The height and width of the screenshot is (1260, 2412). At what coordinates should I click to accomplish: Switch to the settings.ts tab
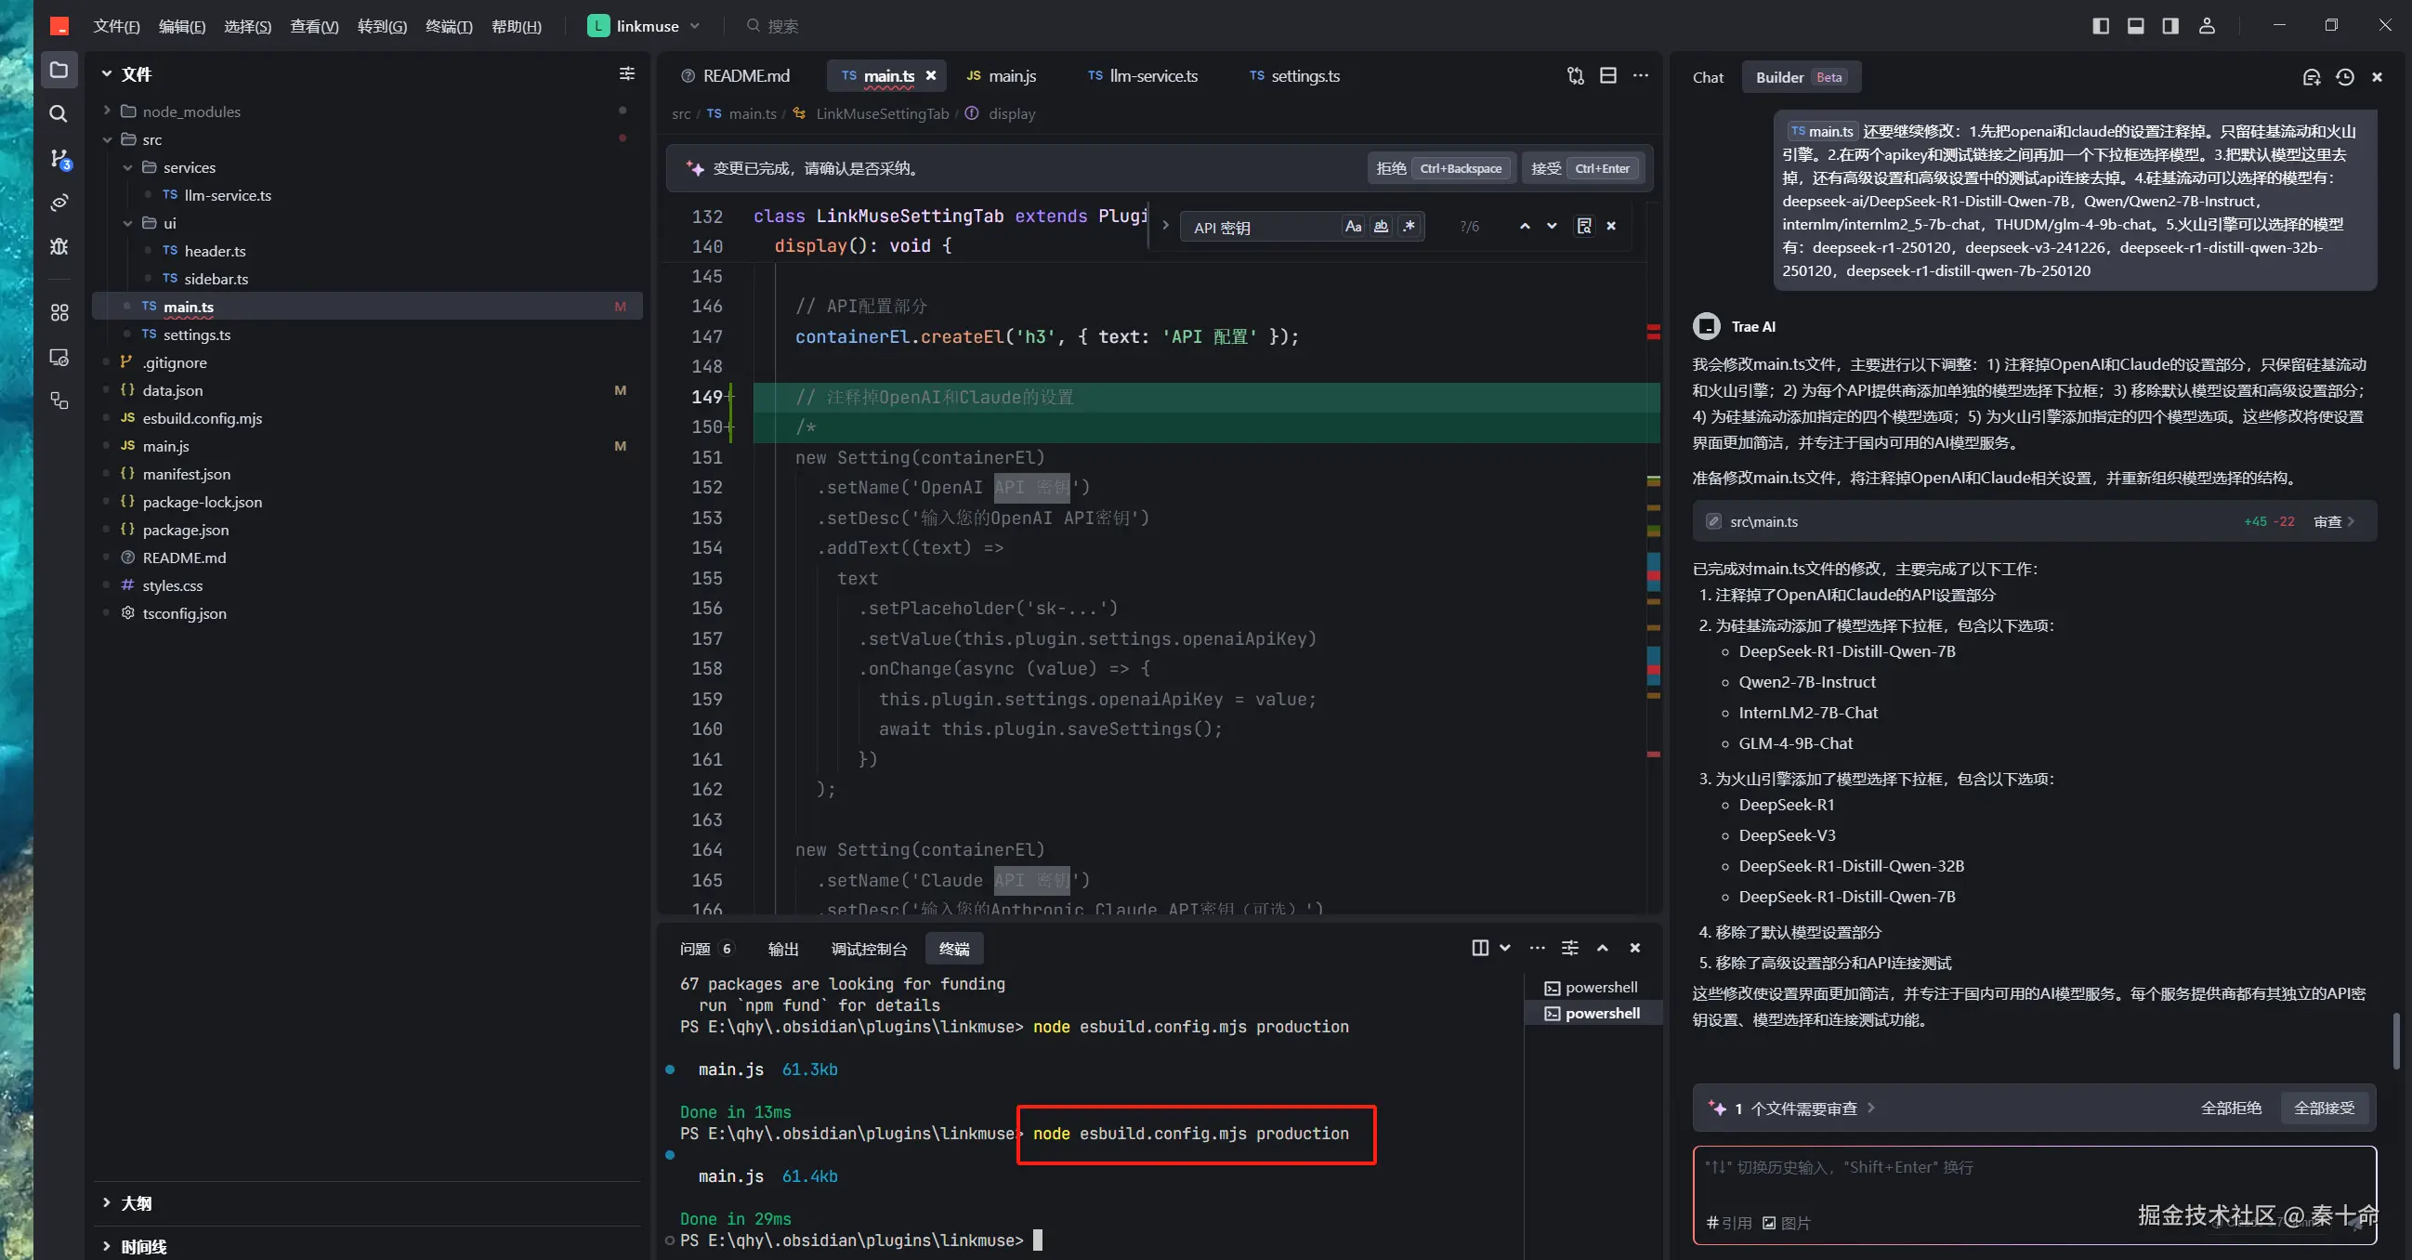tap(1294, 76)
